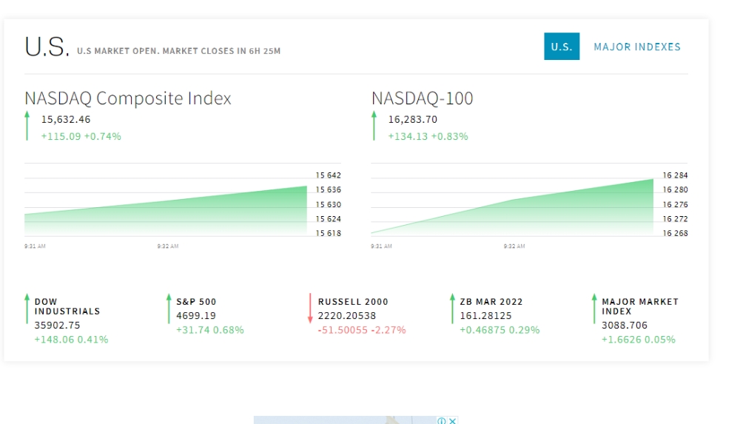Click the NASDAQ Composite area chart
This screenshot has width=740, height=424.
coord(166,211)
